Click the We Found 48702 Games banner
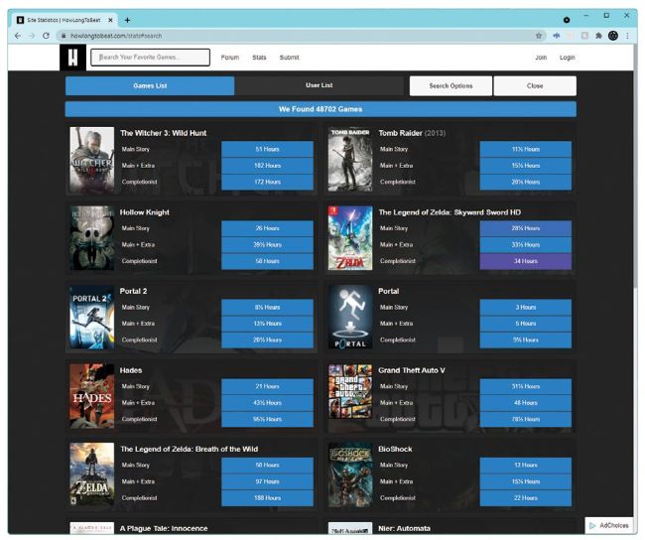 (321, 109)
